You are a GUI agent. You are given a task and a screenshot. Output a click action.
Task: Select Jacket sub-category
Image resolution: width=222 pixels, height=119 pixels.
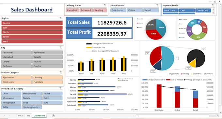coord(52,94)
